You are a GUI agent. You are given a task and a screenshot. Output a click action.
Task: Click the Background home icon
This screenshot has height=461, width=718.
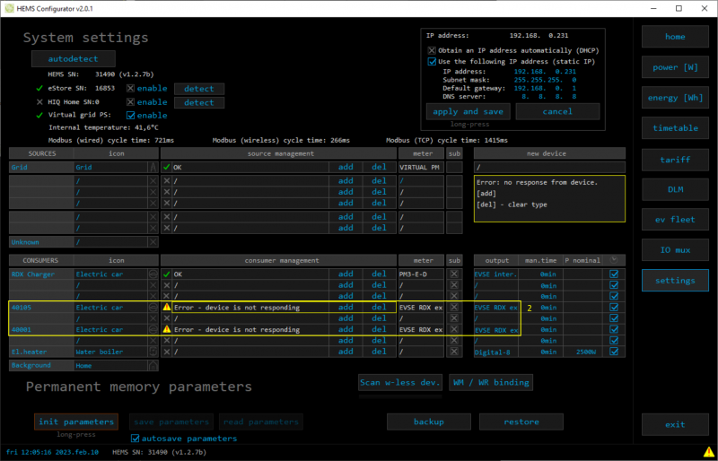153,365
